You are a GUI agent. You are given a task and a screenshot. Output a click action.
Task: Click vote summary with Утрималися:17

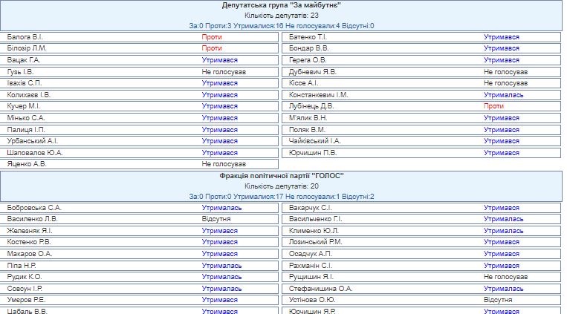click(282, 197)
